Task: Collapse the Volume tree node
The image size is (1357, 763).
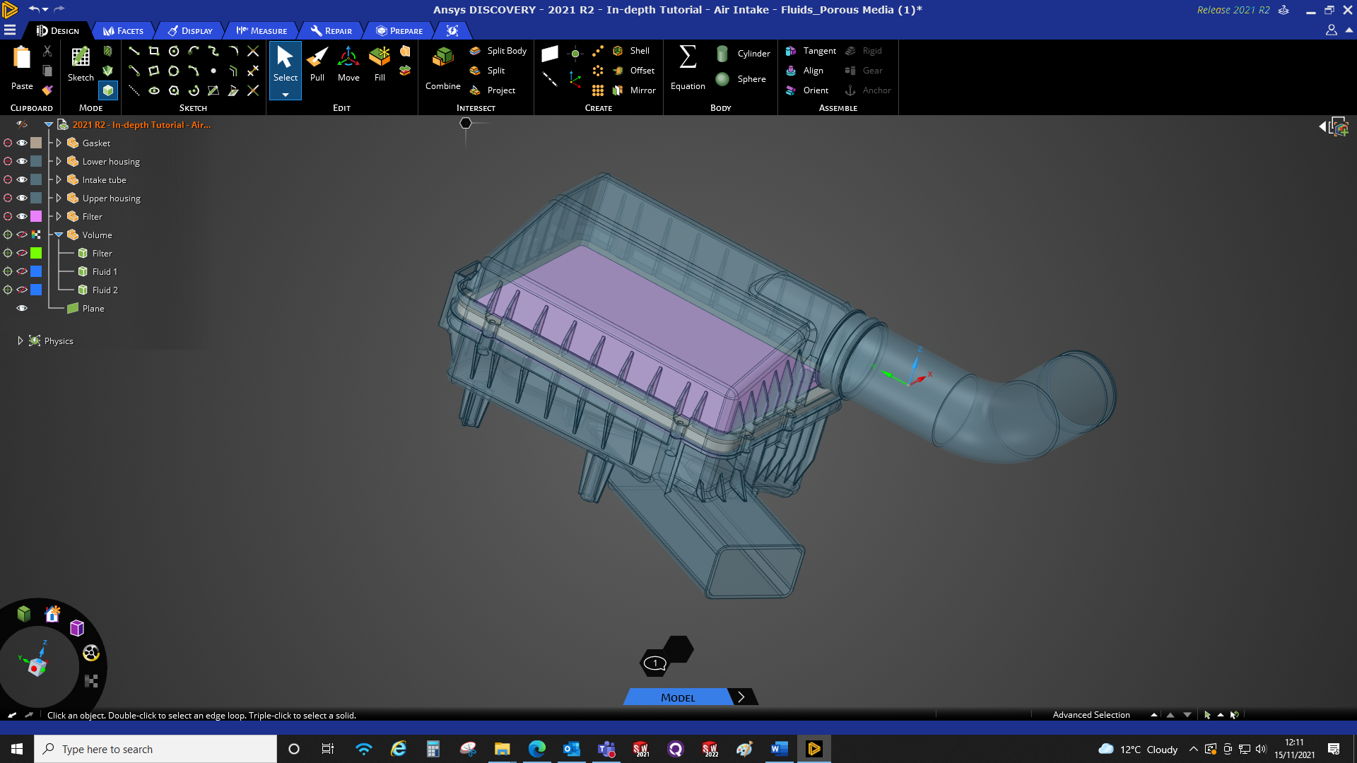Action: [x=59, y=235]
